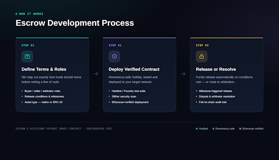Click "Buyer / seller / arbitrator roles" bullet
Screen dimensions: 279x160
coord(42,91)
